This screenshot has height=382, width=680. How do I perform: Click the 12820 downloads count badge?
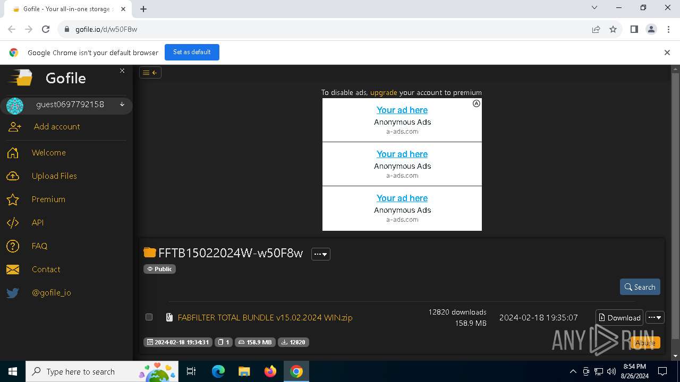(293, 342)
